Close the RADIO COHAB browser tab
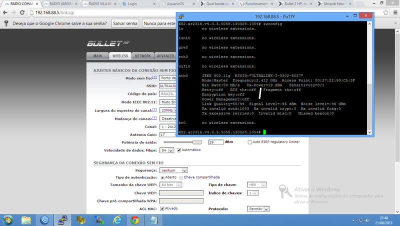 (37, 4)
